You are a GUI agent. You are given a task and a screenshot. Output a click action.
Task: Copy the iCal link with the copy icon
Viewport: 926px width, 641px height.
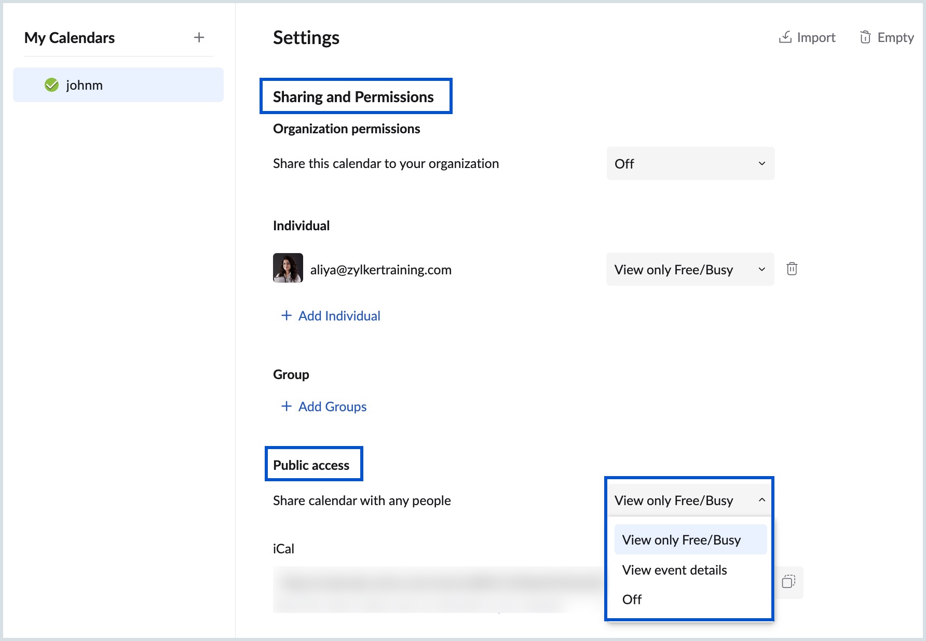(x=788, y=582)
